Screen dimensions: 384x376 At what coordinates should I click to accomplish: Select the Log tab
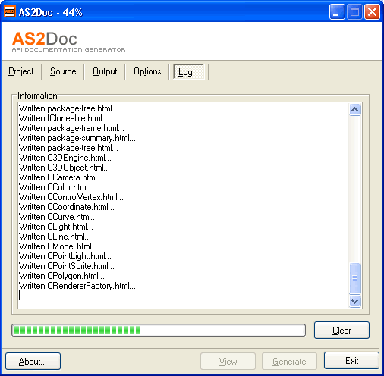coord(188,72)
